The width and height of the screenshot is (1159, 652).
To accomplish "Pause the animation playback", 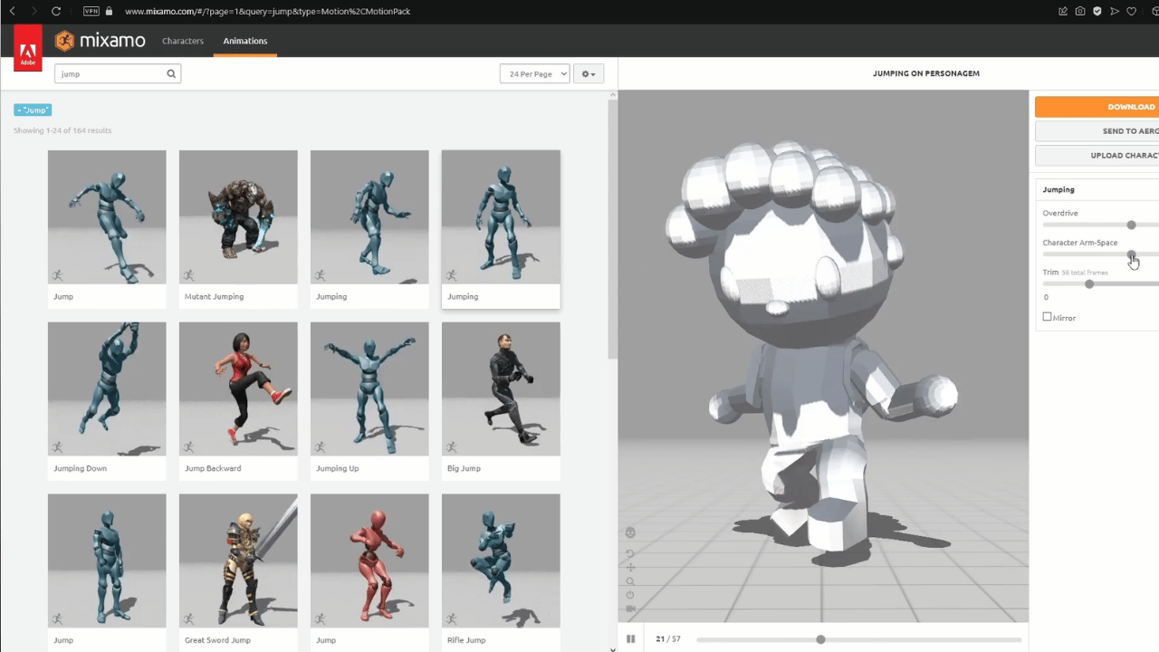I will click(631, 639).
